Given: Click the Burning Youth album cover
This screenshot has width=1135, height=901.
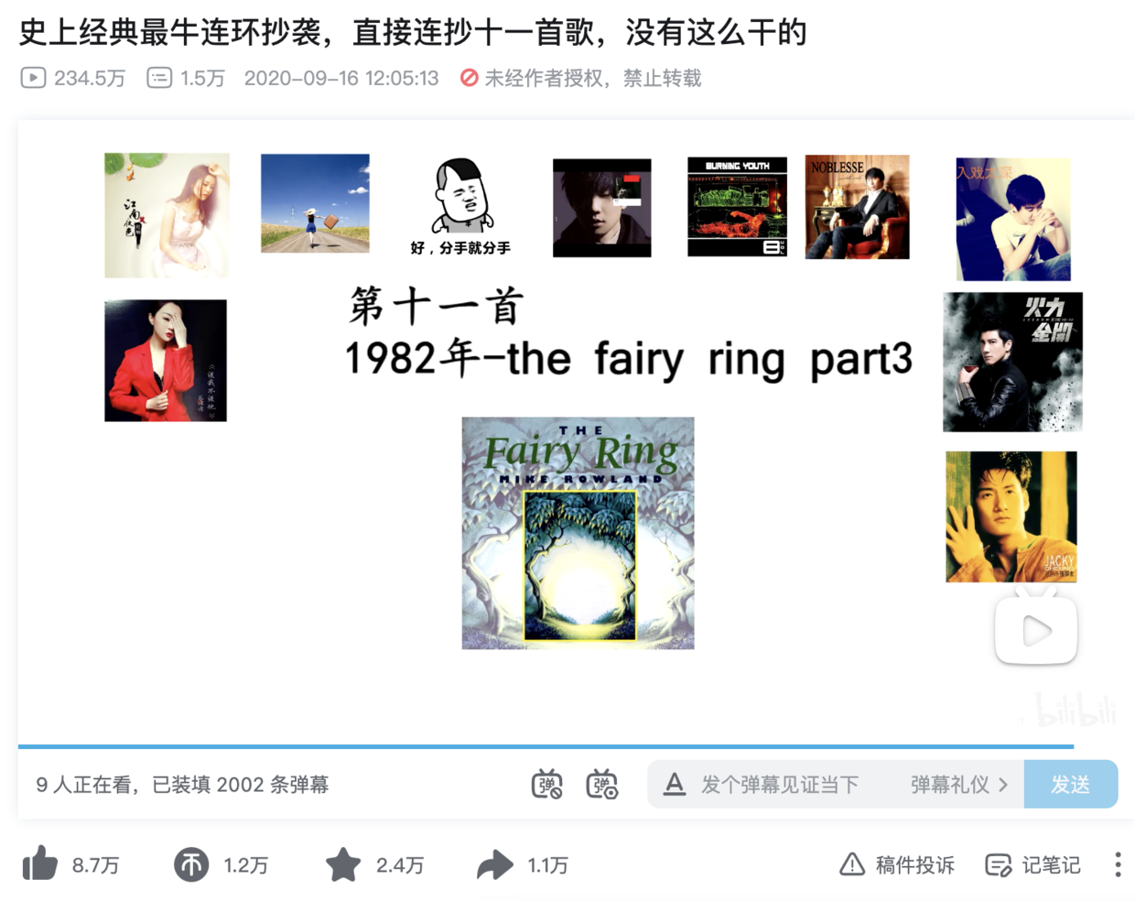Looking at the screenshot, I should (737, 207).
